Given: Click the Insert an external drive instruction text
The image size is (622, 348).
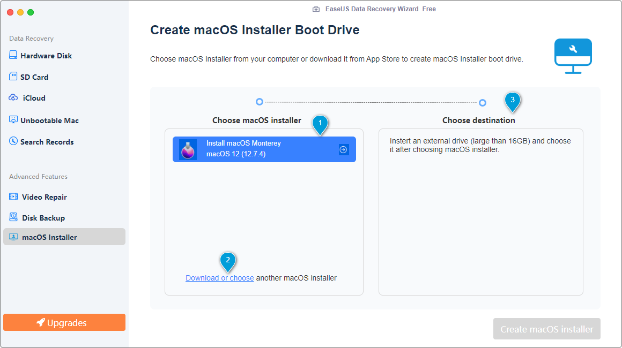Looking at the screenshot, I should click(x=480, y=145).
